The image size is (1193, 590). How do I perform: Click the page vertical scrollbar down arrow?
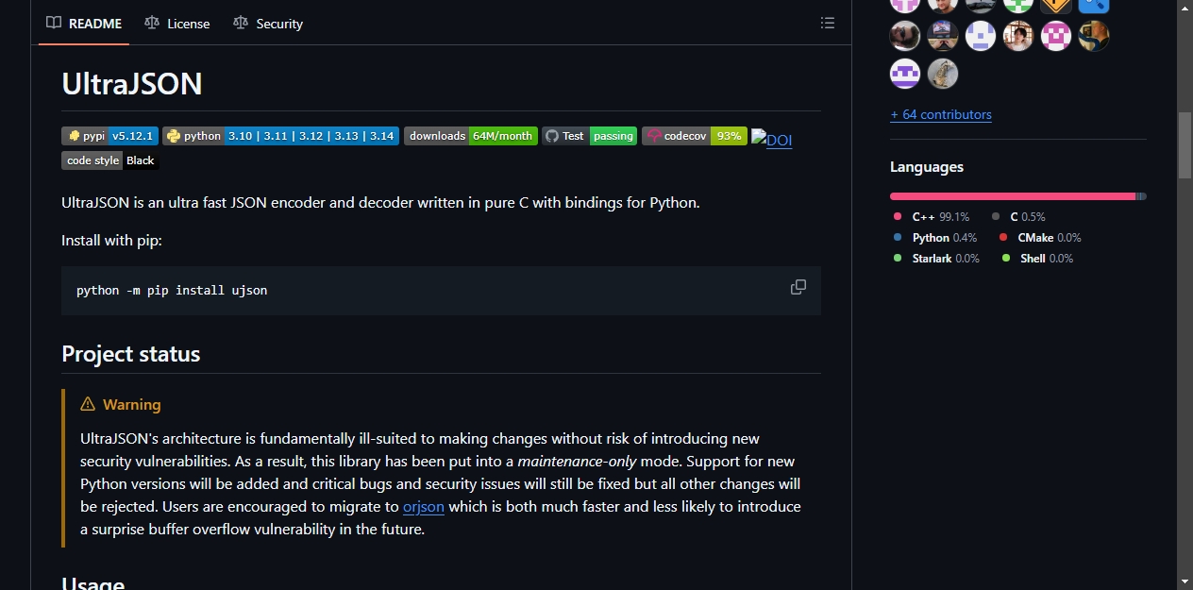coord(1185,581)
